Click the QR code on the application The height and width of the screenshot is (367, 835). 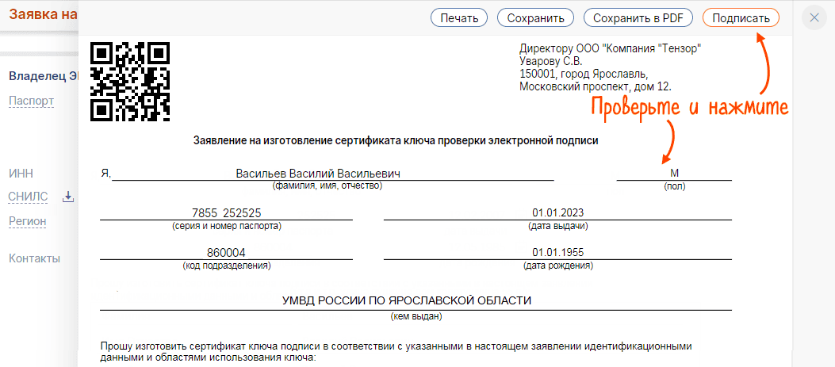[x=130, y=82]
